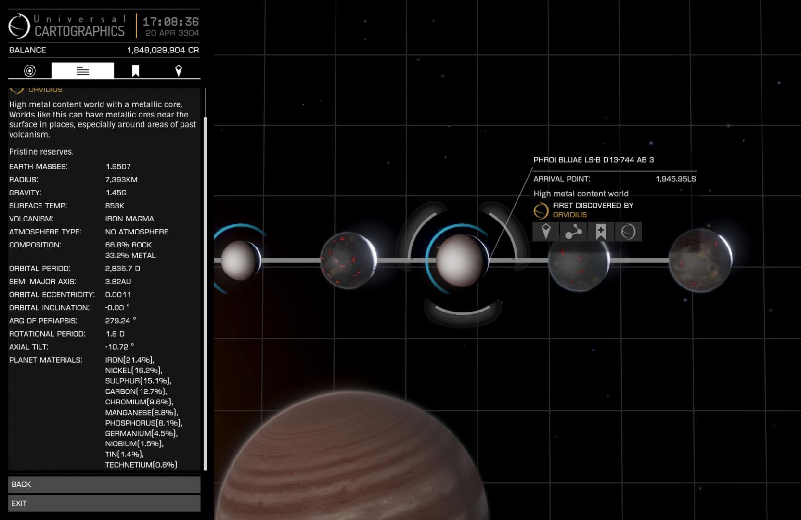This screenshot has height=520, width=801.
Task: Click the CARBON(12.7%) material entry
Action: coord(136,391)
